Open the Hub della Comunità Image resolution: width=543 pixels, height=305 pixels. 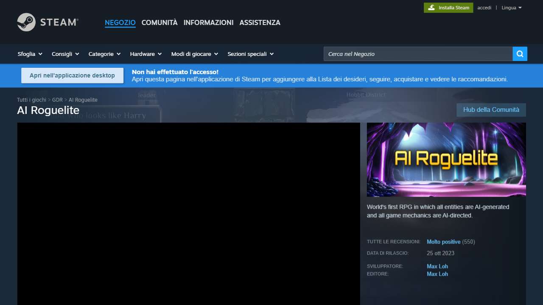click(x=491, y=109)
